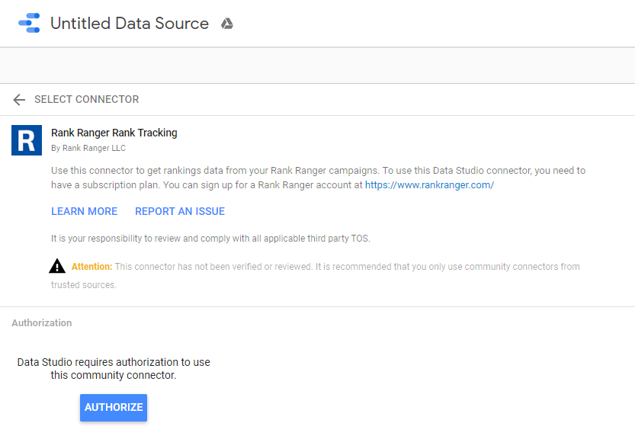635x436 pixels.
Task: Click REPORT AN ISSUE link
Action: point(180,211)
